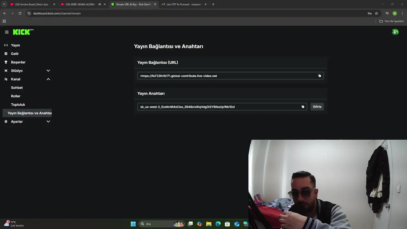407x229 pixels.
Task: Open the Chrome three-dot menu
Action: pyautogui.click(x=402, y=13)
